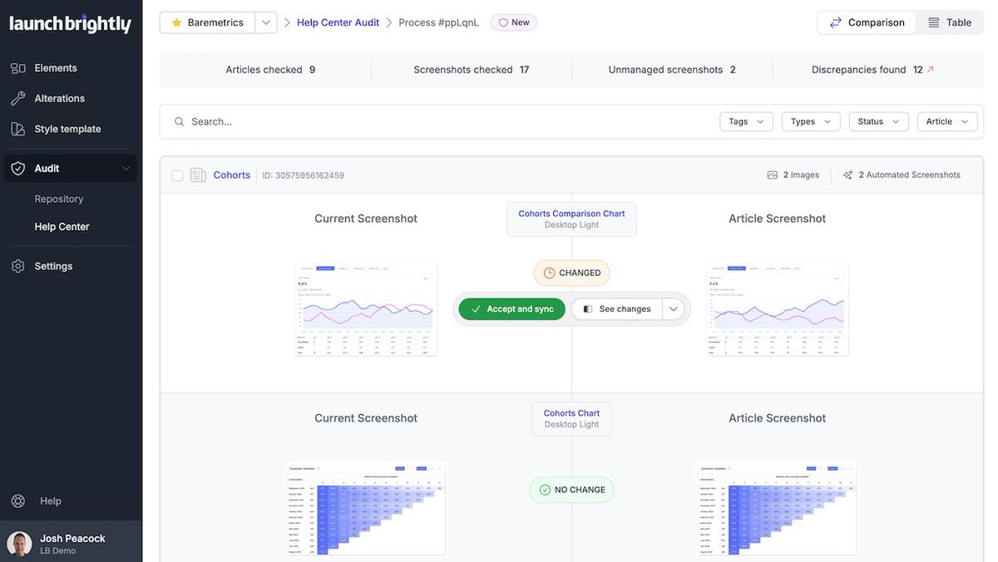Open article Cohorts Chart retention thumbnail

coord(777,508)
